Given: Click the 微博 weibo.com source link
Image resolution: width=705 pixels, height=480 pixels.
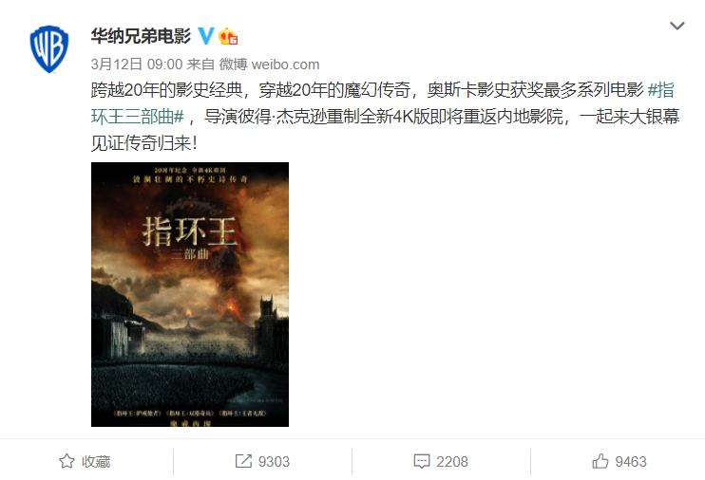Looking at the screenshot, I should [x=269, y=65].
